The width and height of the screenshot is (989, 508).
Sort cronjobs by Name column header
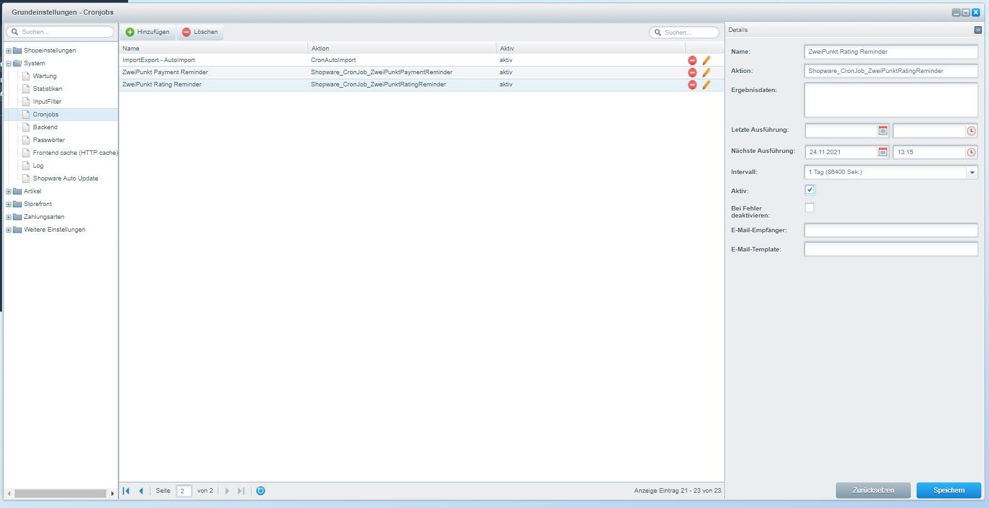pos(213,49)
